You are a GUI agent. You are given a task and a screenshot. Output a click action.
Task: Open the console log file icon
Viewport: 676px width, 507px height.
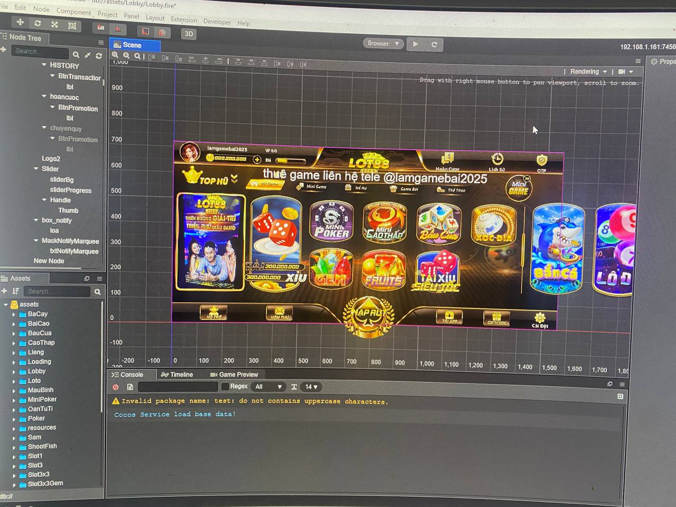point(130,387)
